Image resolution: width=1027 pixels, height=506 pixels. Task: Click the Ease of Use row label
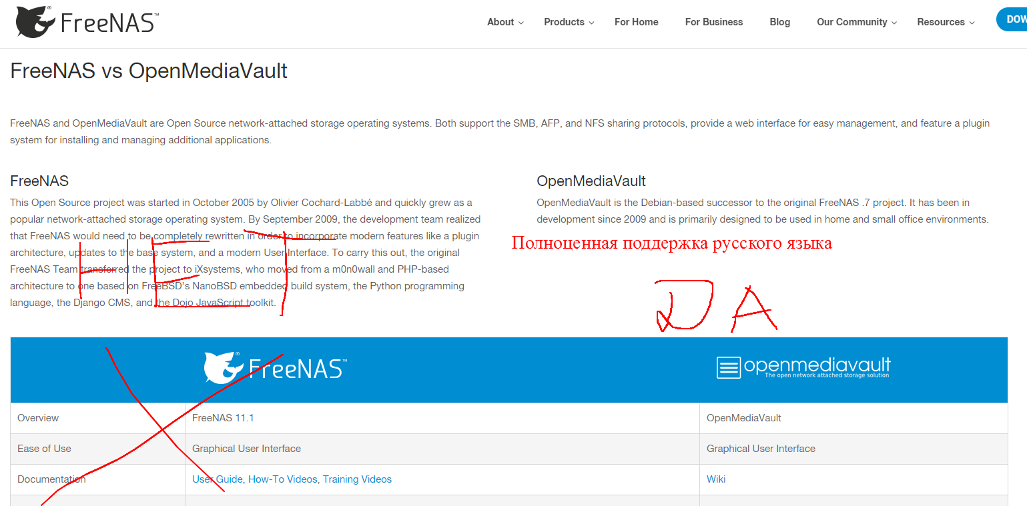click(44, 449)
